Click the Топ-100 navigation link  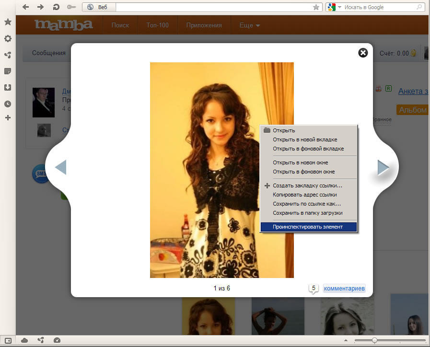coord(157,25)
